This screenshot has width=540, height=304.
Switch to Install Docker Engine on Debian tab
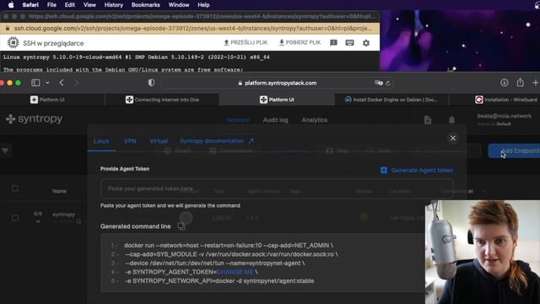[391, 100]
